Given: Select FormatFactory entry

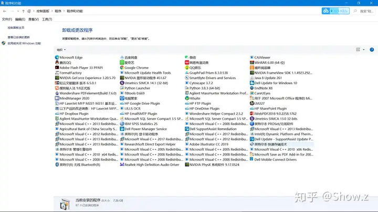Looking at the screenshot, I should pyautogui.click(x=68, y=73).
